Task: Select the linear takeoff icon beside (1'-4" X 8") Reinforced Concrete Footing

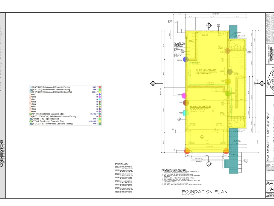Action: pyautogui.click(x=30, y=87)
